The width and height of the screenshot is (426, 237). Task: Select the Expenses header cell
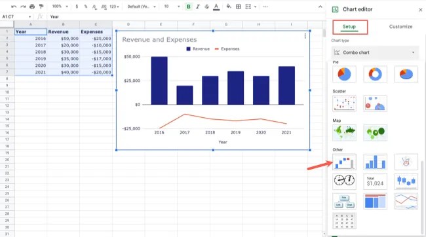(96, 32)
